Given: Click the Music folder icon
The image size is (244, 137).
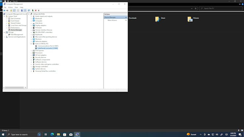Looking at the screenshot, I should pos(158,19).
